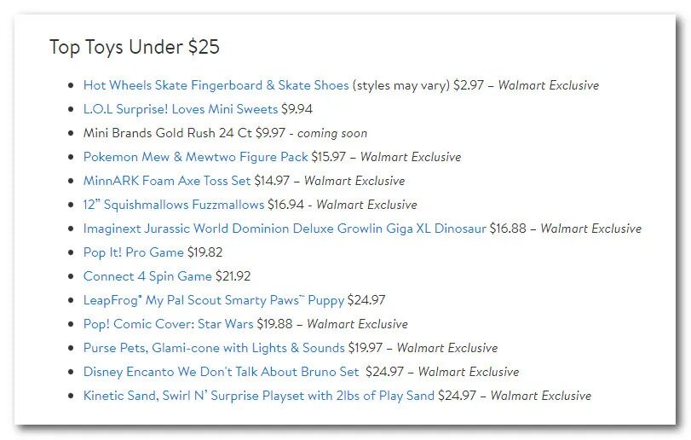Click the $2.97 Hot Wheels price

[x=469, y=85]
